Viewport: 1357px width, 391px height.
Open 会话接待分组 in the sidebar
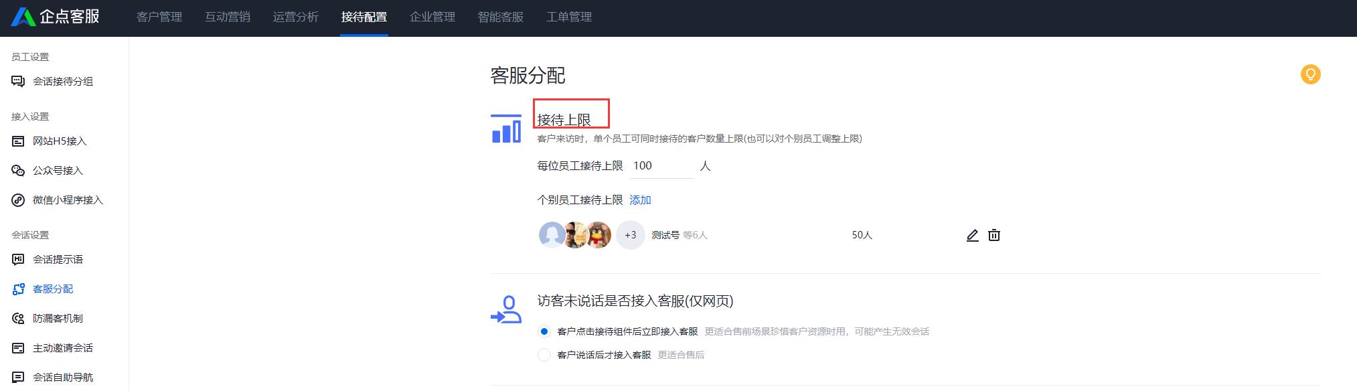(63, 82)
